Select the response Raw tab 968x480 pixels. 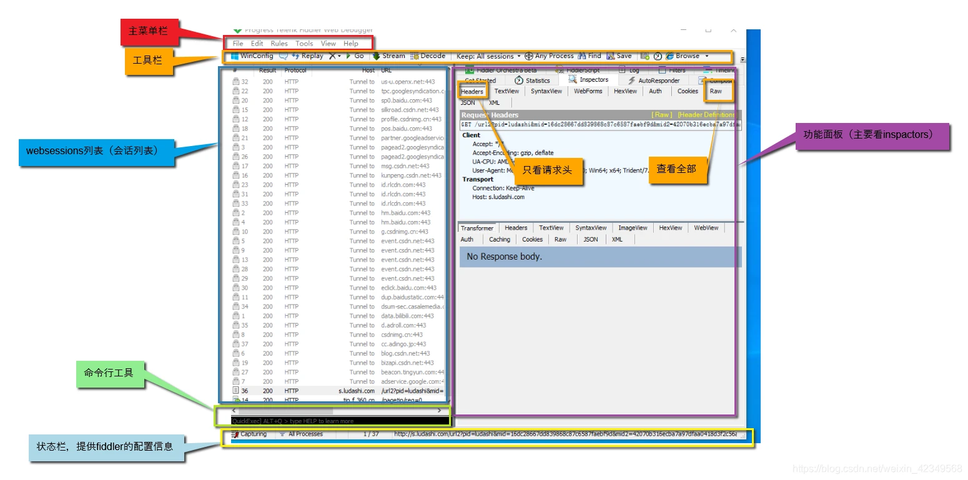click(x=561, y=240)
